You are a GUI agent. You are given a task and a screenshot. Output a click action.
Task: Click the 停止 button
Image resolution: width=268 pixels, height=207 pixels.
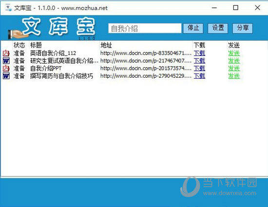point(193,28)
